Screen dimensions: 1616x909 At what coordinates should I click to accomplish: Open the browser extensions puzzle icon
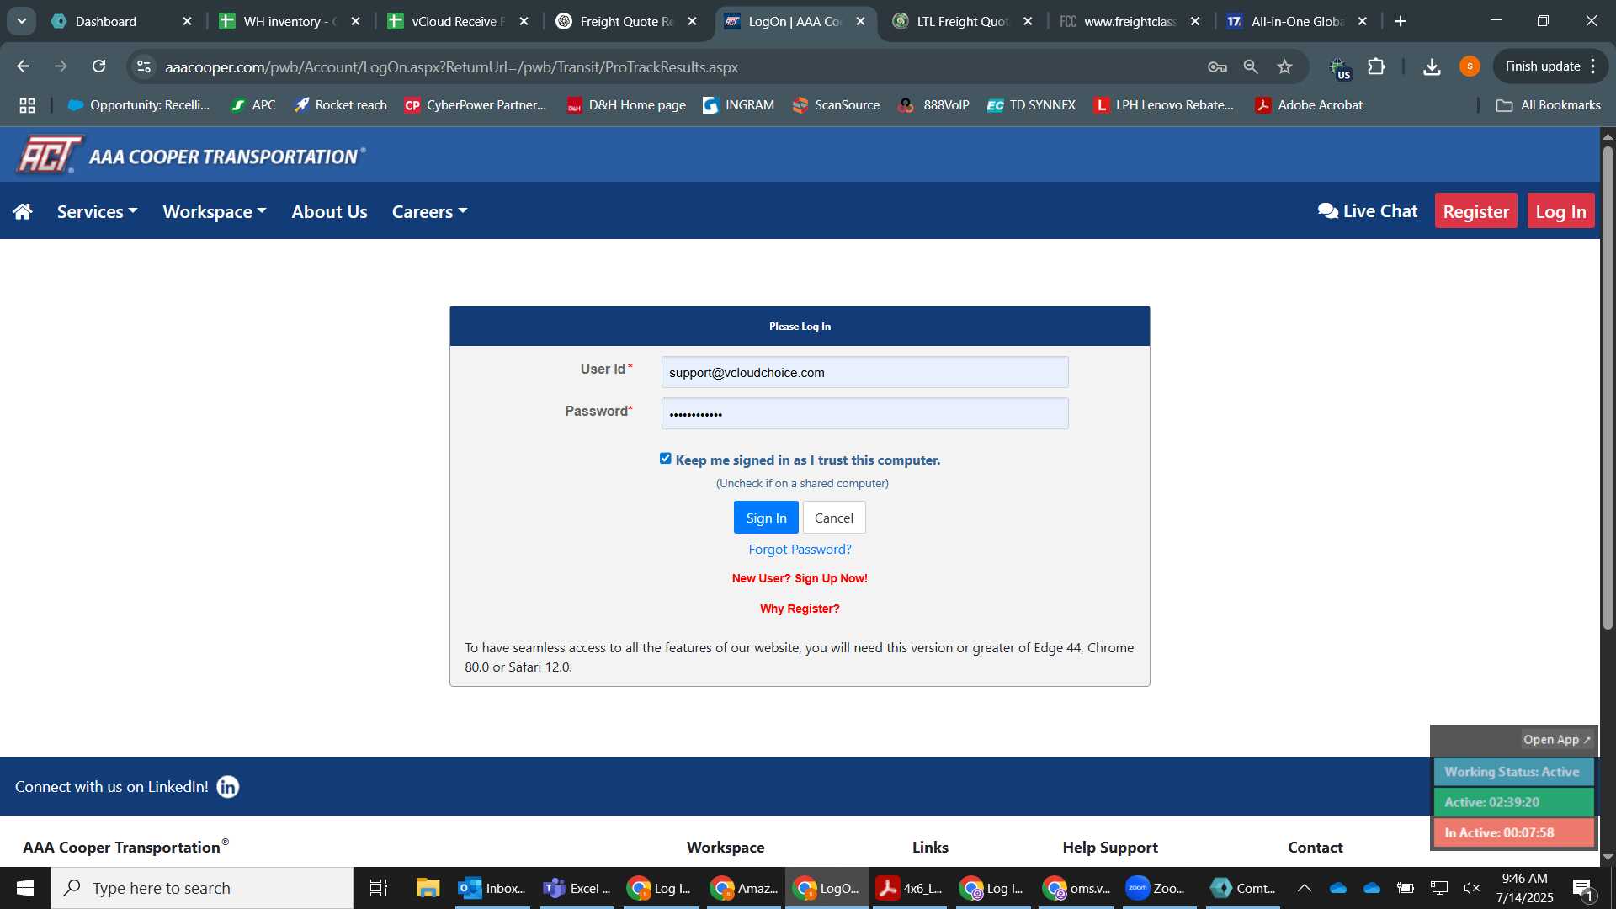point(1377,66)
